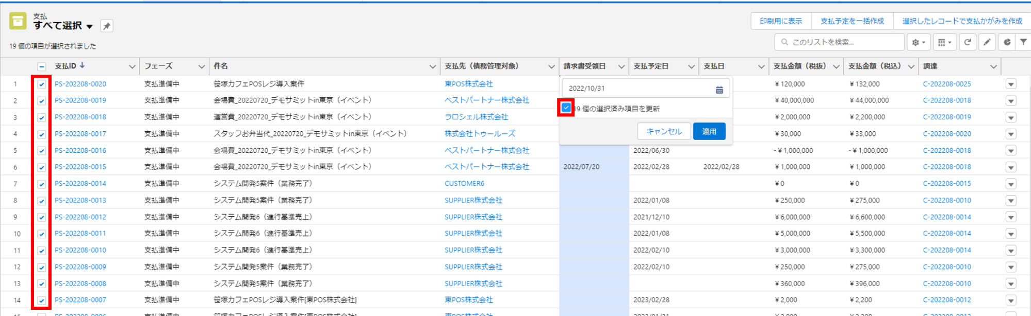Expand フェーズ column menu chevron
The image size is (1031, 316).
[x=202, y=66]
